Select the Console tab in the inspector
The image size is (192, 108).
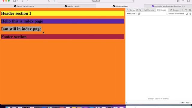pyautogui.click(x=162, y=10)
